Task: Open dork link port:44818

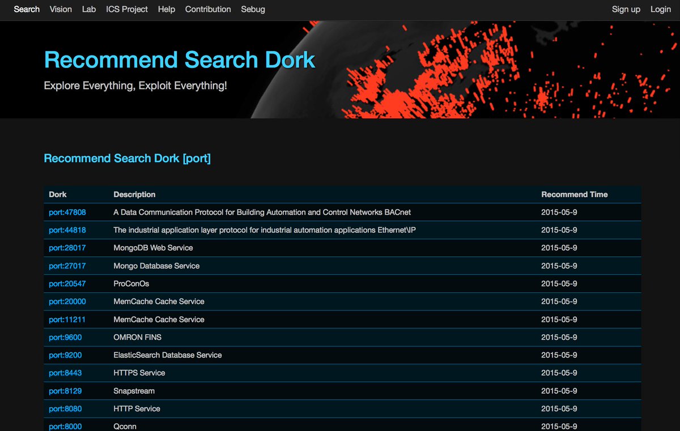Action: [67, 230]
